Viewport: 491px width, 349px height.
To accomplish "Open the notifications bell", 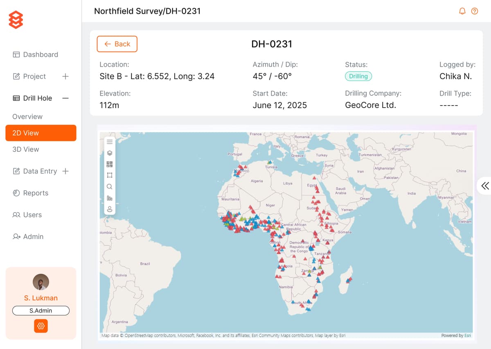I will click(462, 11).
